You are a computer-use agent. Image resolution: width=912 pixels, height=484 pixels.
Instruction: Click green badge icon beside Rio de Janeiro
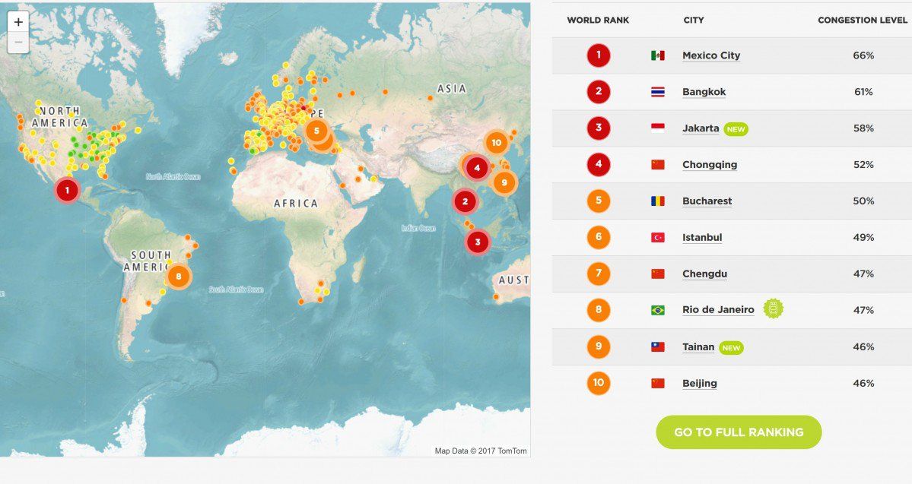774,308
